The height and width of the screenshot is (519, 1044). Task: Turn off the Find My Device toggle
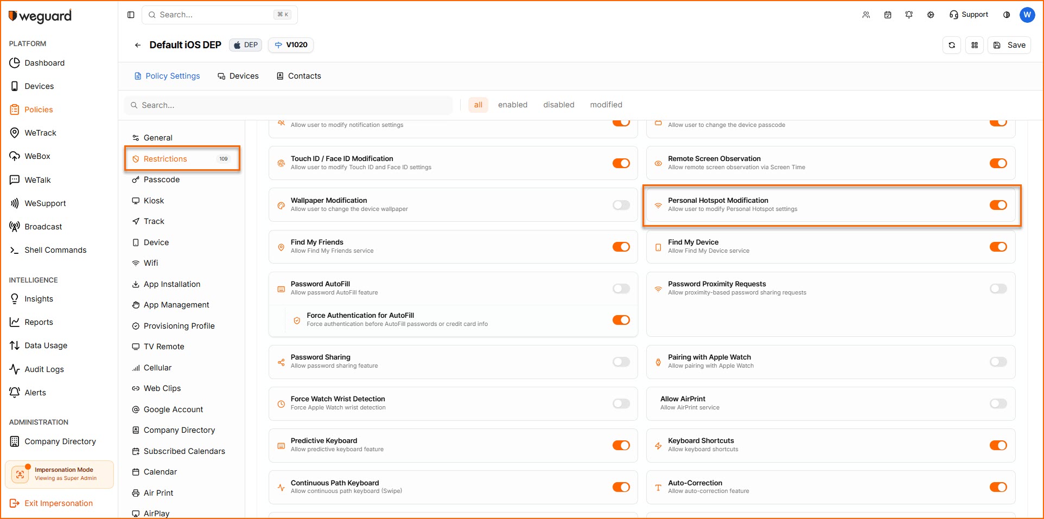998,247
